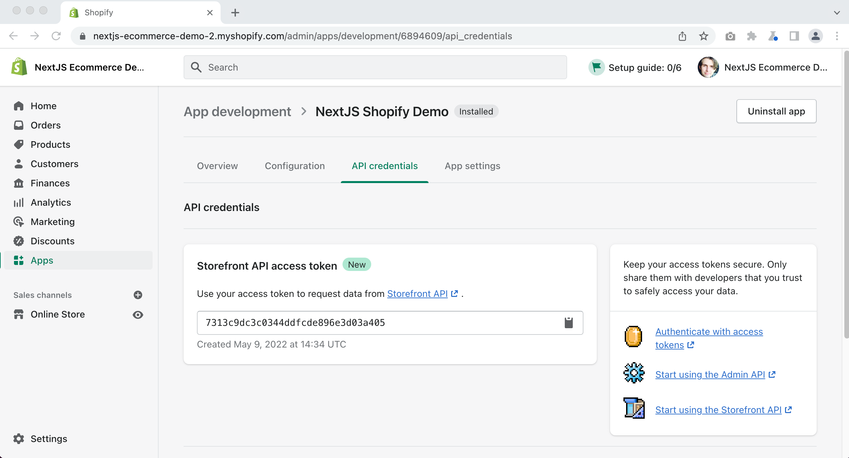849x458 pixels.
Task: Click the copy token icon button
Action: coord(568,322)
